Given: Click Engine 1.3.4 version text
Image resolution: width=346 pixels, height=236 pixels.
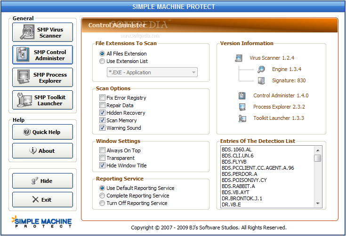Looking at the screenshot, I should [287, 69].
